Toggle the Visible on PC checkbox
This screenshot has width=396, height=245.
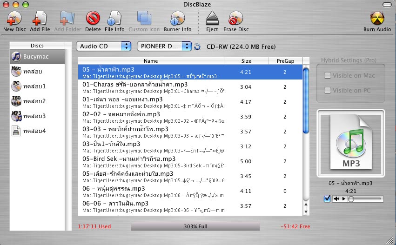(x=327, y=90)
